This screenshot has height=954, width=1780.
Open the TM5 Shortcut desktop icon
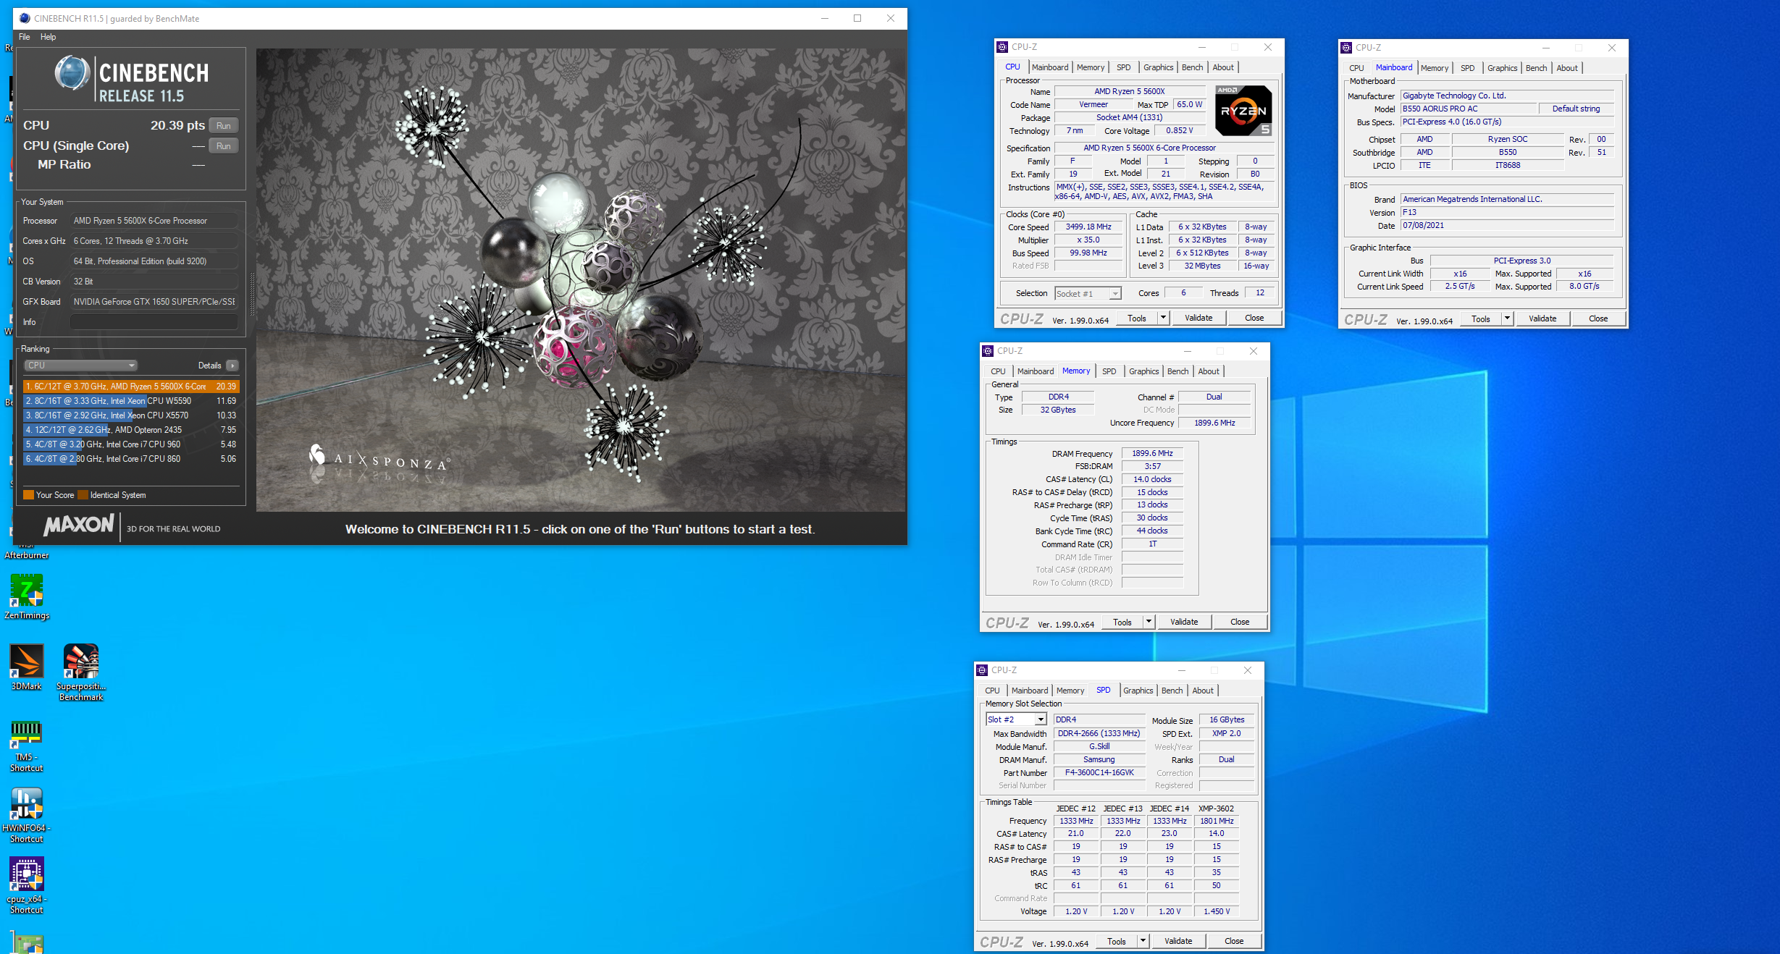pyautogui.click(x=27, y=746)
